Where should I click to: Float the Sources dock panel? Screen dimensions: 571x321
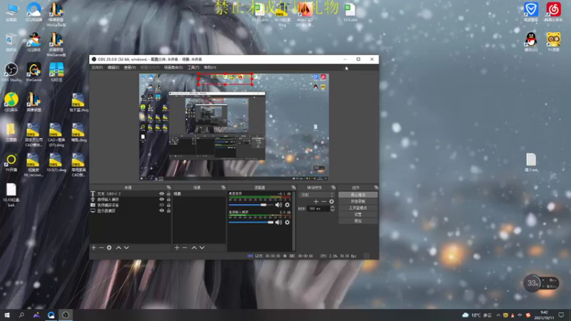click(x=168, y=188)
